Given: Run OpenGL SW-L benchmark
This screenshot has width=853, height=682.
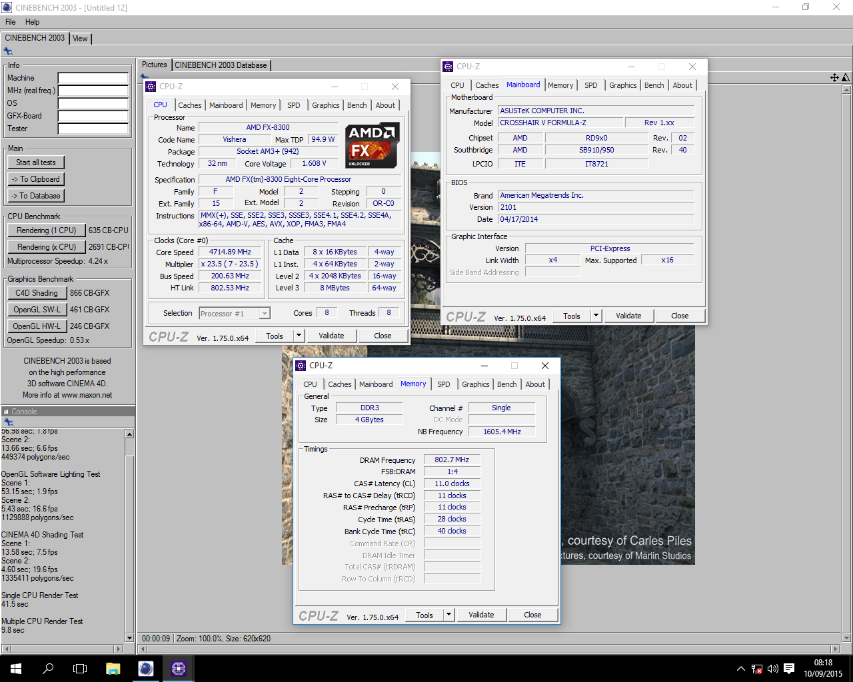Looking at the screenshot, I should pos(37,310).
